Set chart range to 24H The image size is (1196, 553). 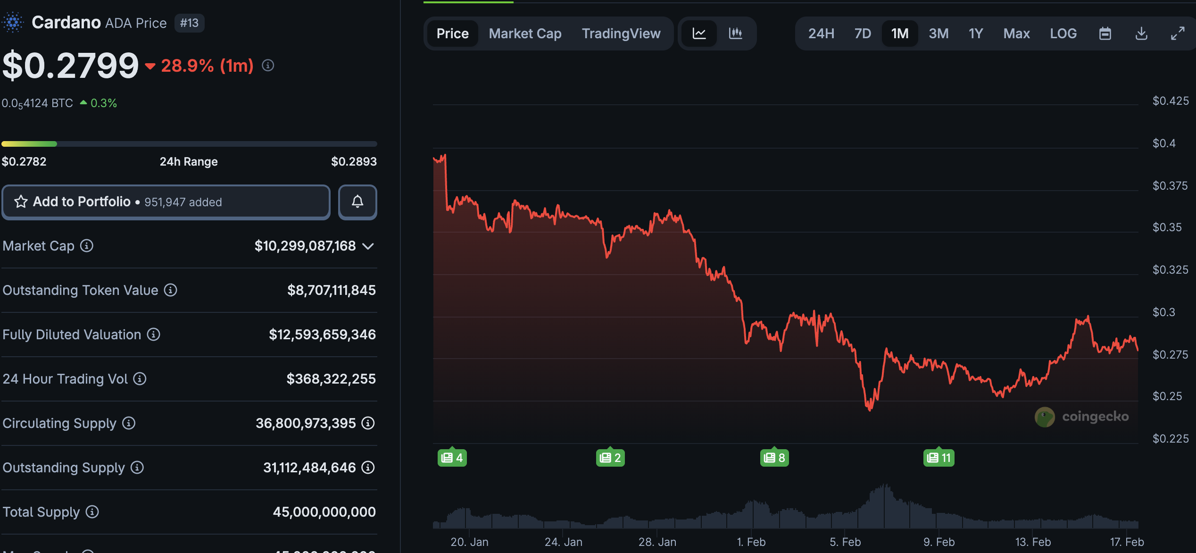coord(821,34)
